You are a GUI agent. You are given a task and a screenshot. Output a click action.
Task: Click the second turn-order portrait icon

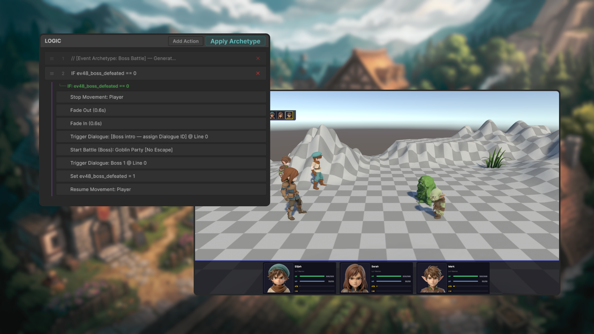[x=280, y=115]
